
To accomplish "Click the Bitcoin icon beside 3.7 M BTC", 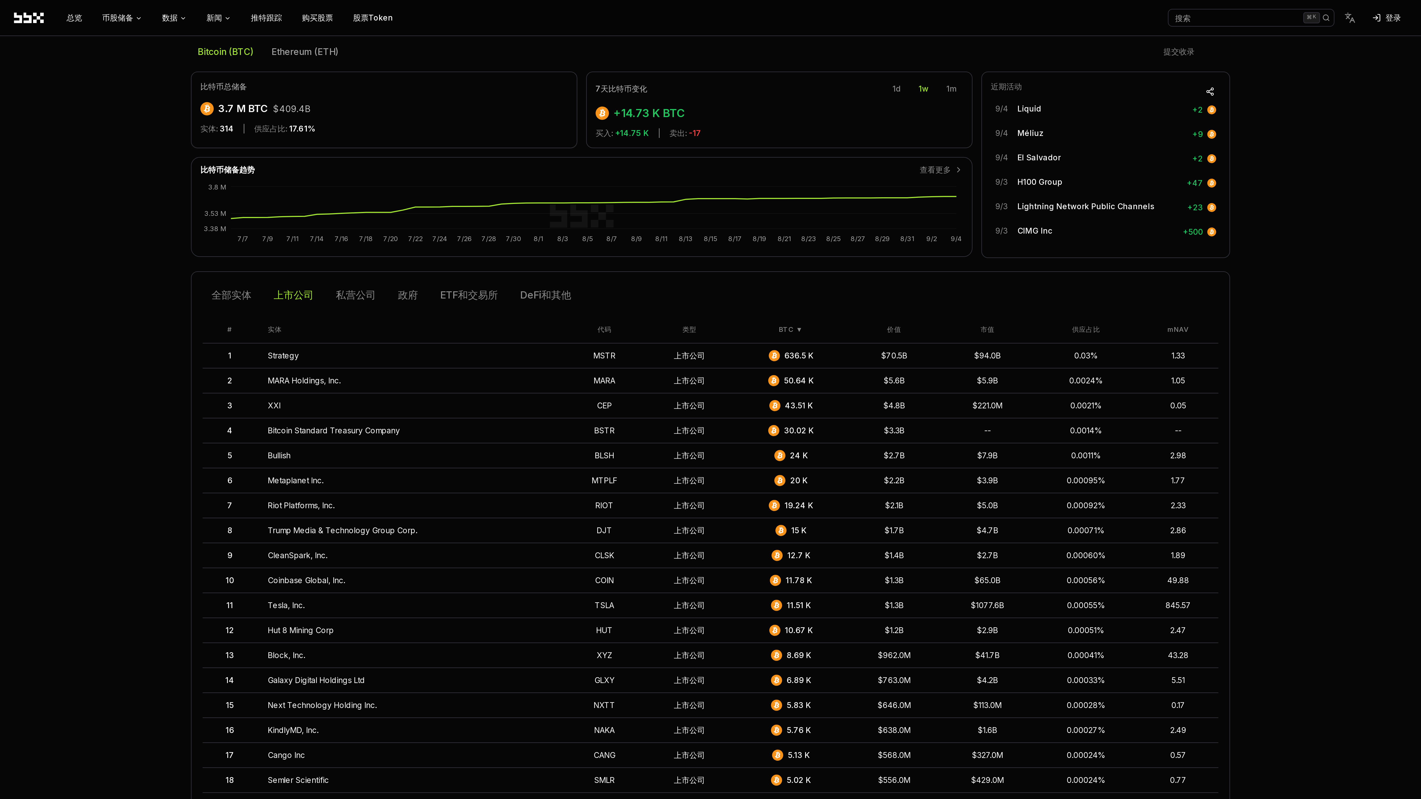I will pyautogui.click(x=207, y=109).
